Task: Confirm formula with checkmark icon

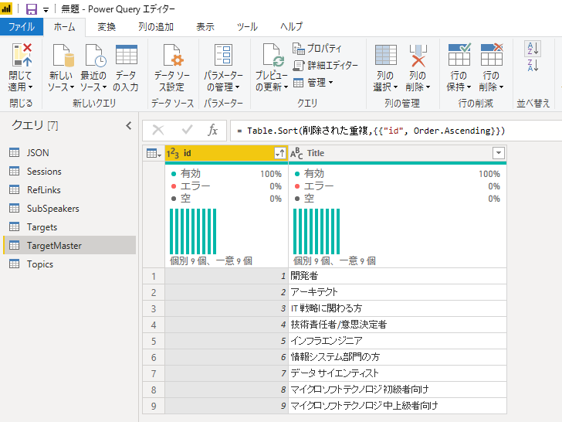Action: point(187,130)
